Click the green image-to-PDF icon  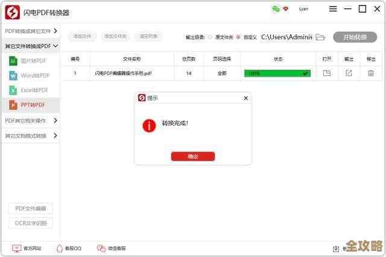tap(13, 61)
